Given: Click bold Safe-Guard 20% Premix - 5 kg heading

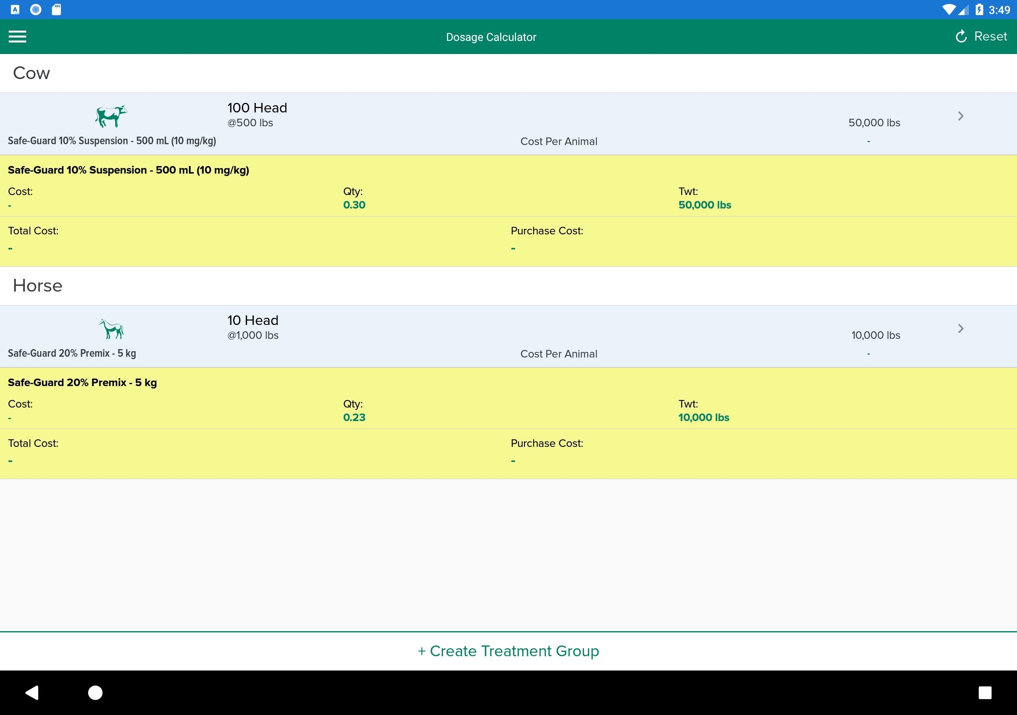Looking at the screenshot, I should (x=82, y=383).
